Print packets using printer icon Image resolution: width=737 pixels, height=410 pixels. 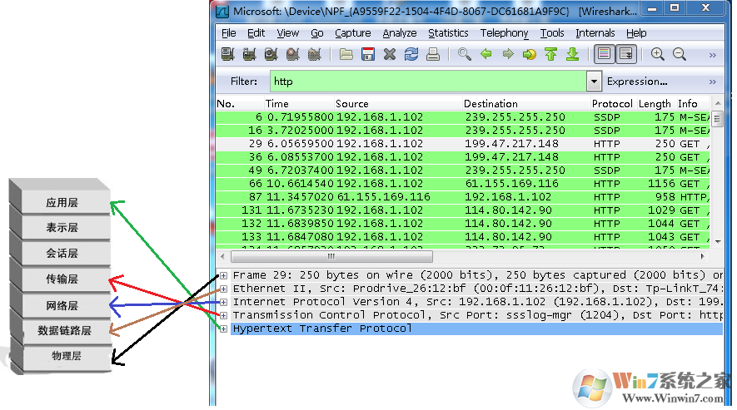click(433, 55)
